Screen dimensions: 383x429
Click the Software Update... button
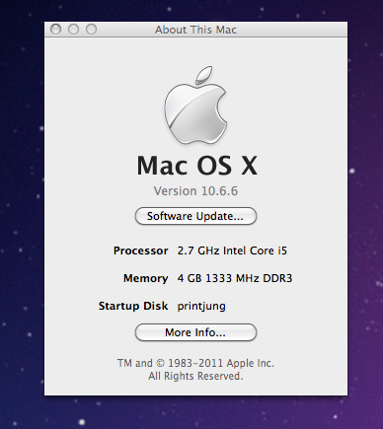[195, 216]
